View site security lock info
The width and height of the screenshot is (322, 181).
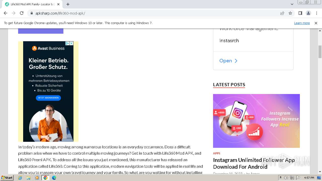pyautogui.click(x=32, y=13)
